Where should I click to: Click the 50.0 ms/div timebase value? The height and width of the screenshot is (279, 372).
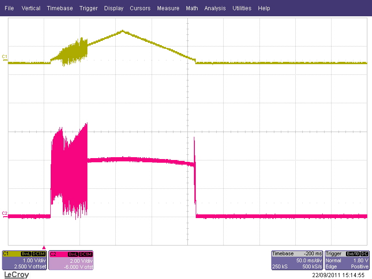tap(309, 260)
